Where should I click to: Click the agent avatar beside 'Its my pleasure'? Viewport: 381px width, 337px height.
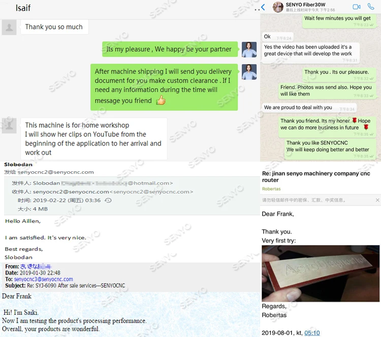(x=249, y=50)
